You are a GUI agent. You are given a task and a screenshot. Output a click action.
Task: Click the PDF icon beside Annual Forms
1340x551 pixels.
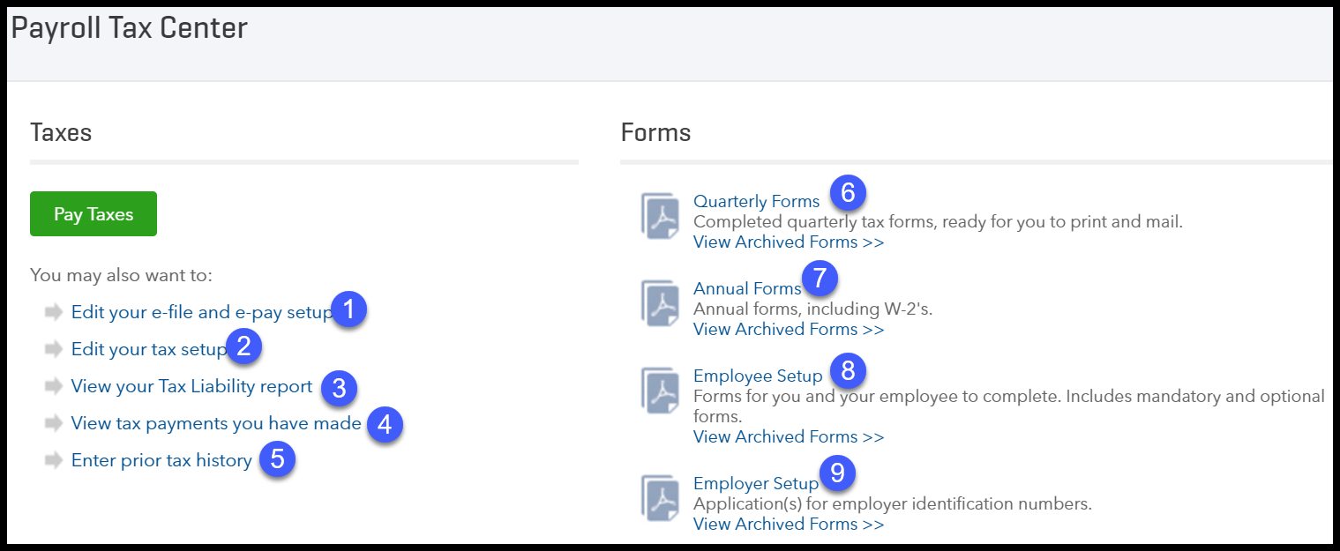click(660, 304)
